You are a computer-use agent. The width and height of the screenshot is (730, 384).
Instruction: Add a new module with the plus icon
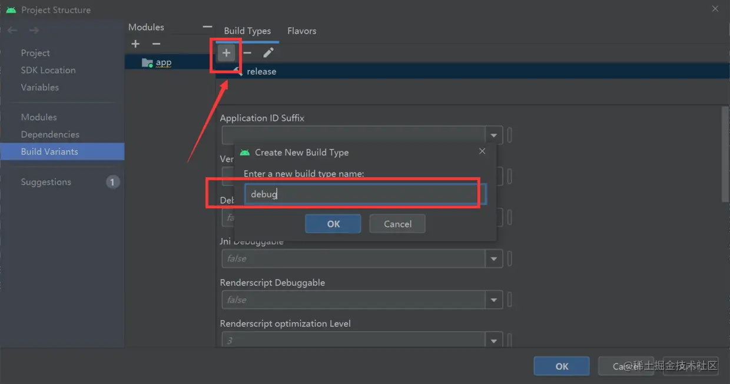[x=135, y=44]
